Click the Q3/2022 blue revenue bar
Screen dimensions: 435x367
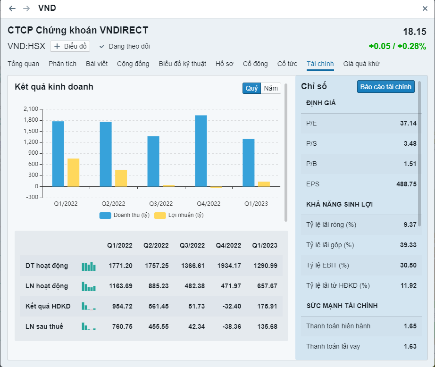tap(153, 161)
